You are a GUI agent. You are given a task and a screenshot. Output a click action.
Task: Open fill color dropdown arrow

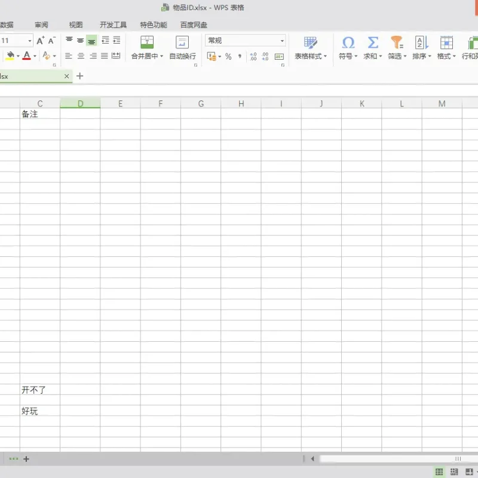(x=18, y=56)
